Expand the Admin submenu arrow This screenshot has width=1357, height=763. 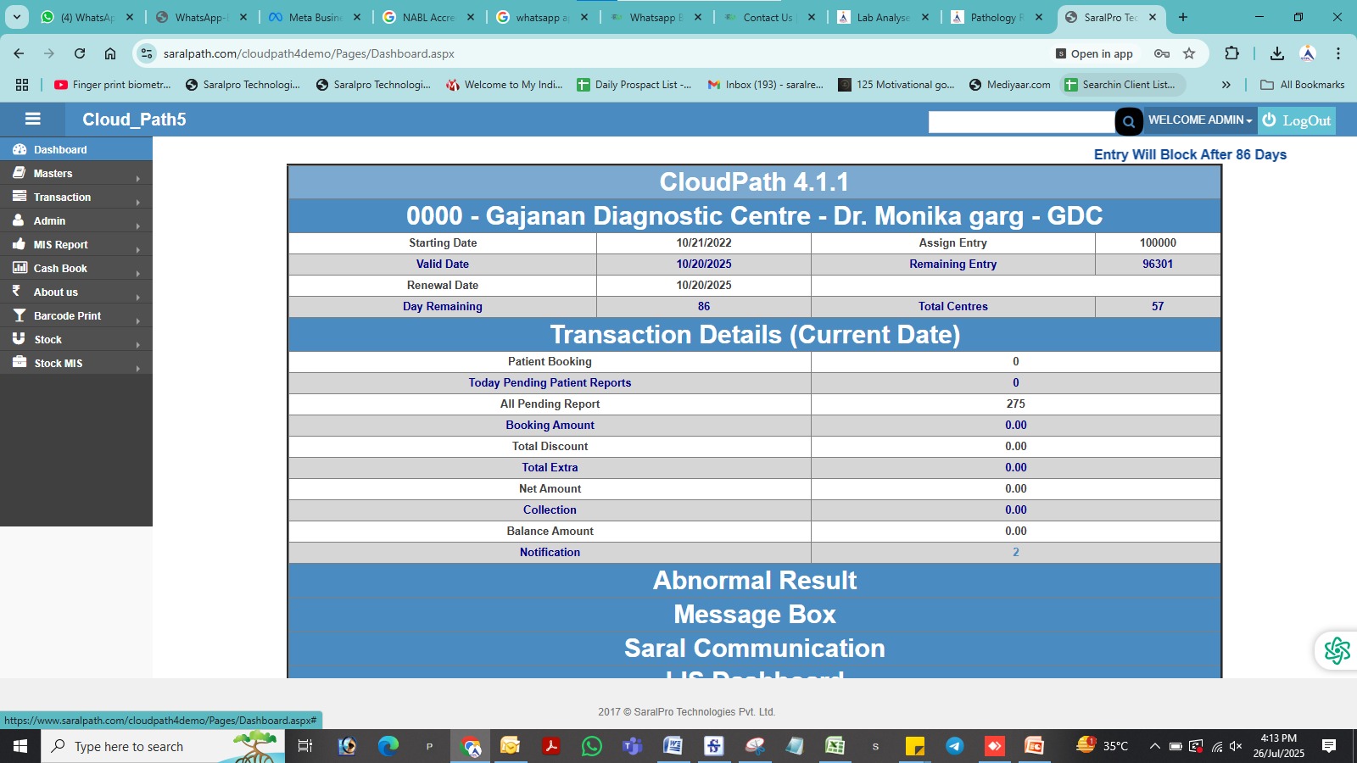(x=138, y=226)
